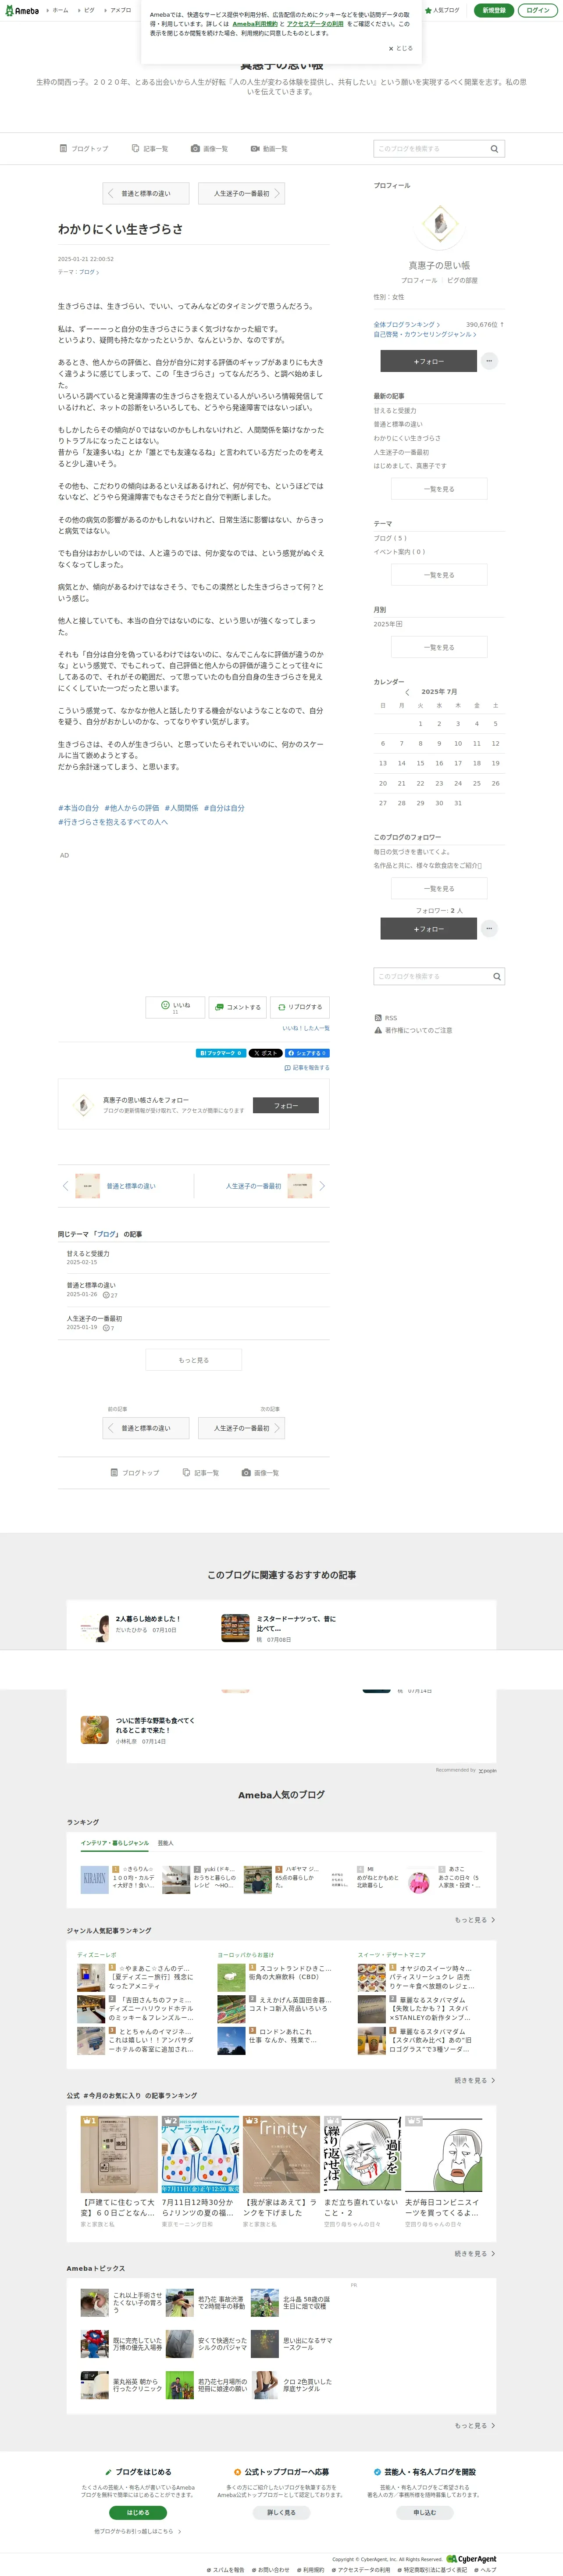
Task: Click 続きを見る under genre article ranking
Action: pos(475,2080)
